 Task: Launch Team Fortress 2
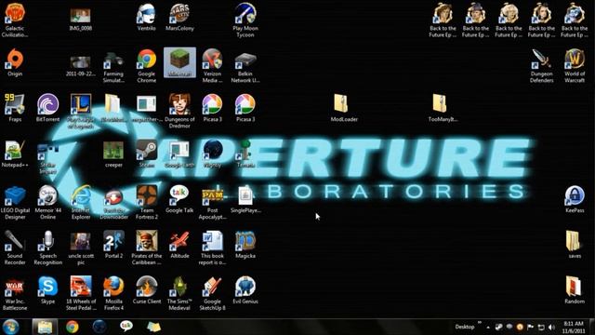(x=147, y=203)
